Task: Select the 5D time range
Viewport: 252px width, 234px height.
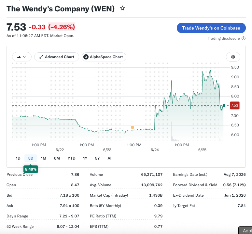Action: (31, 158)
